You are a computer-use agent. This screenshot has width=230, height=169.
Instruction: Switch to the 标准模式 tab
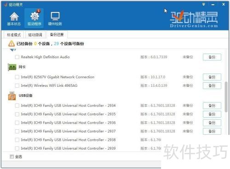(14, 35)
